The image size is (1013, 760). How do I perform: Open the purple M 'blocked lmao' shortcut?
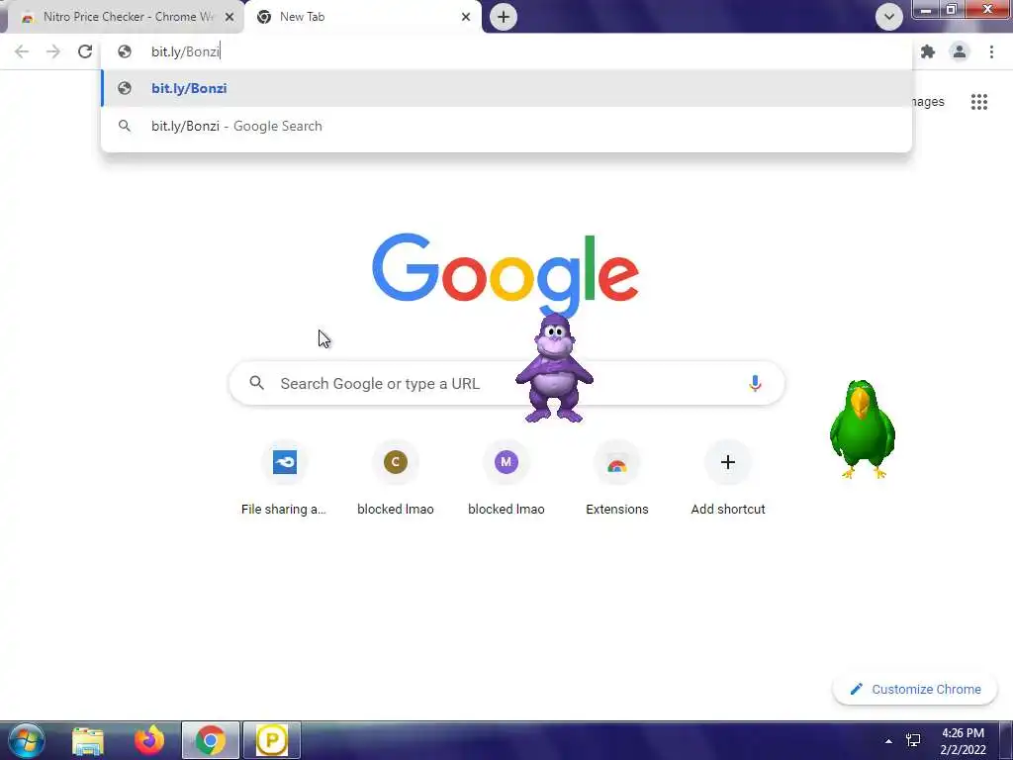506,478
